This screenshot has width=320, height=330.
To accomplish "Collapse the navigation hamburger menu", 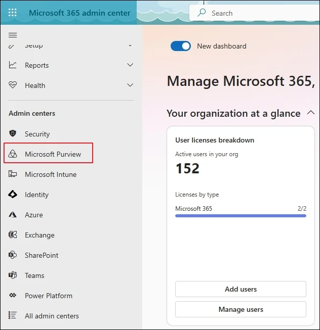I will coord(13,35).
